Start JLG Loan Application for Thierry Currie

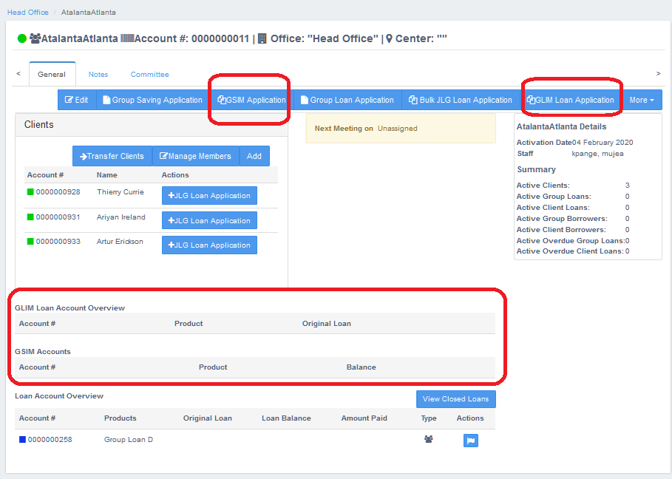[x=209, y=195]
